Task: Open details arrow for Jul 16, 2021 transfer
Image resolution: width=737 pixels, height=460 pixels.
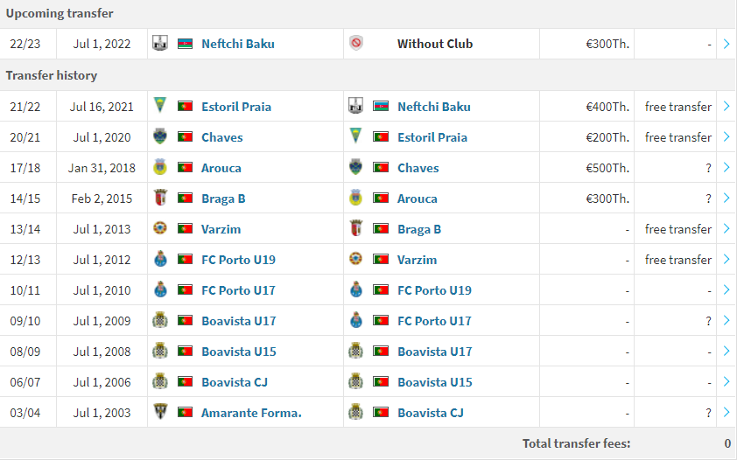Action: (726, 106)
